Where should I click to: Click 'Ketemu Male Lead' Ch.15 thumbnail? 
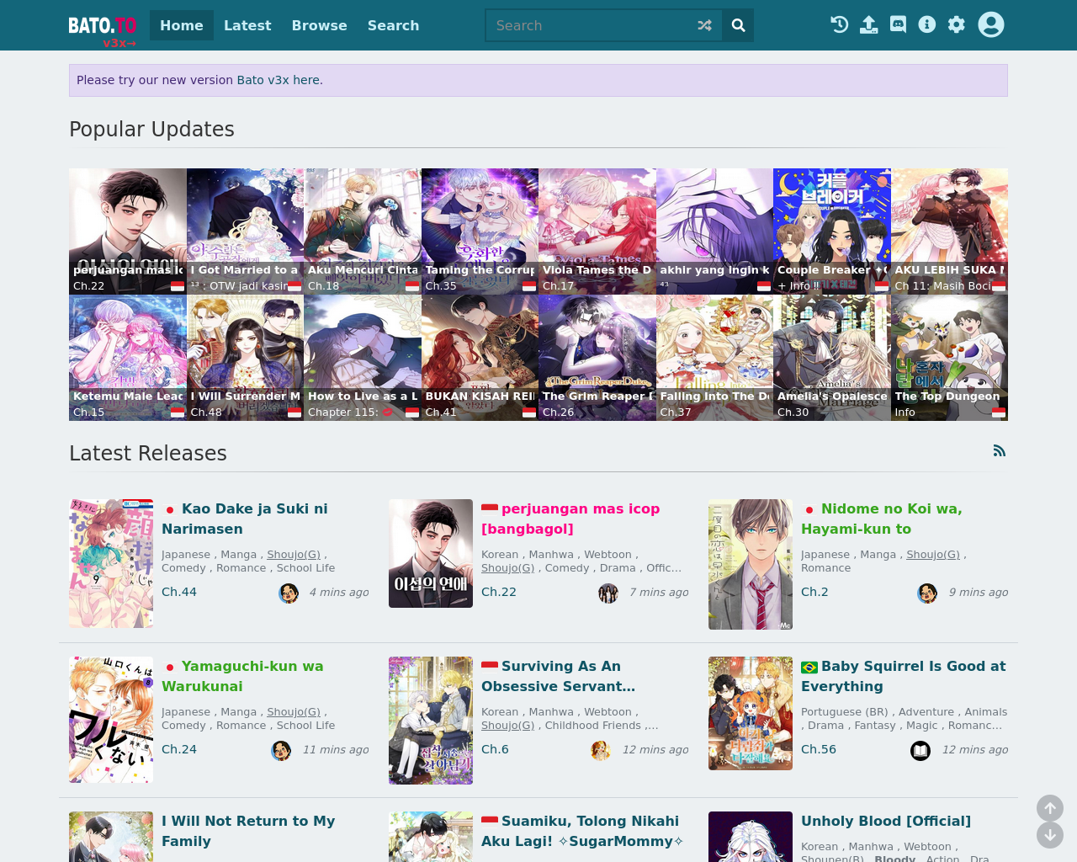click(x=128, y=358)
